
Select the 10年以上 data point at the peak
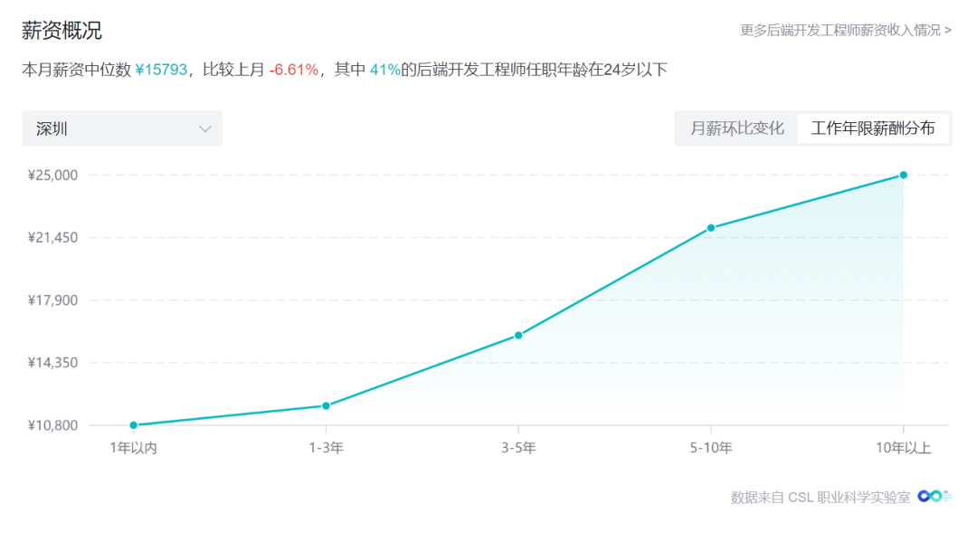coord(903,175)
